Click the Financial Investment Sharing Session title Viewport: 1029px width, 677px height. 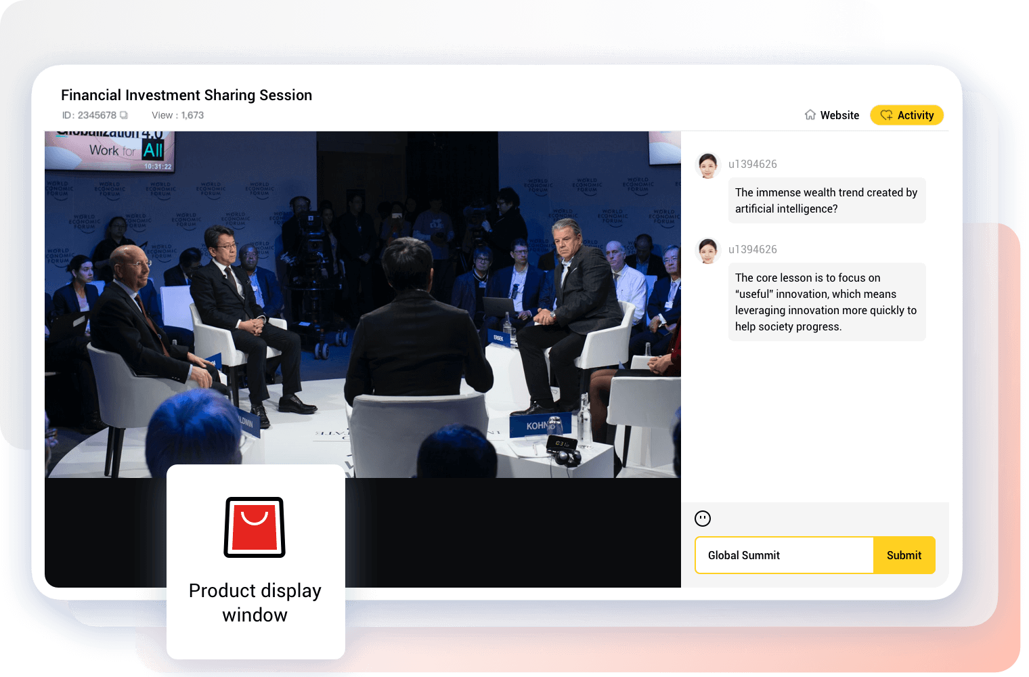click(x=186, y=95)
